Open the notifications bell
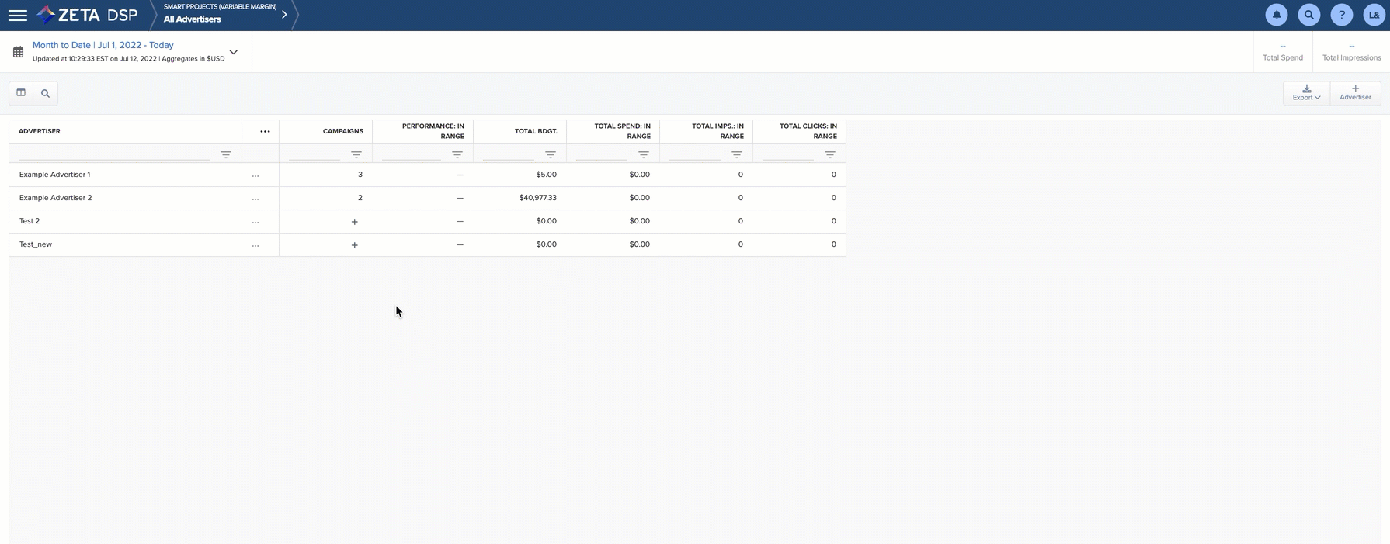Image resolution: width=1390 pixels, height=544 pixels. [x=1276, y=15]
